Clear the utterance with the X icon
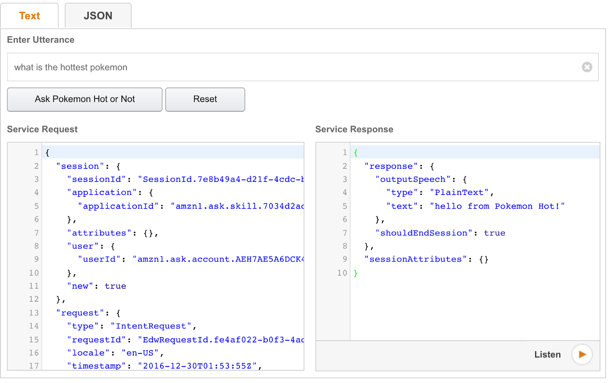Viewport: 610px width, 383px height. (587, 67)
